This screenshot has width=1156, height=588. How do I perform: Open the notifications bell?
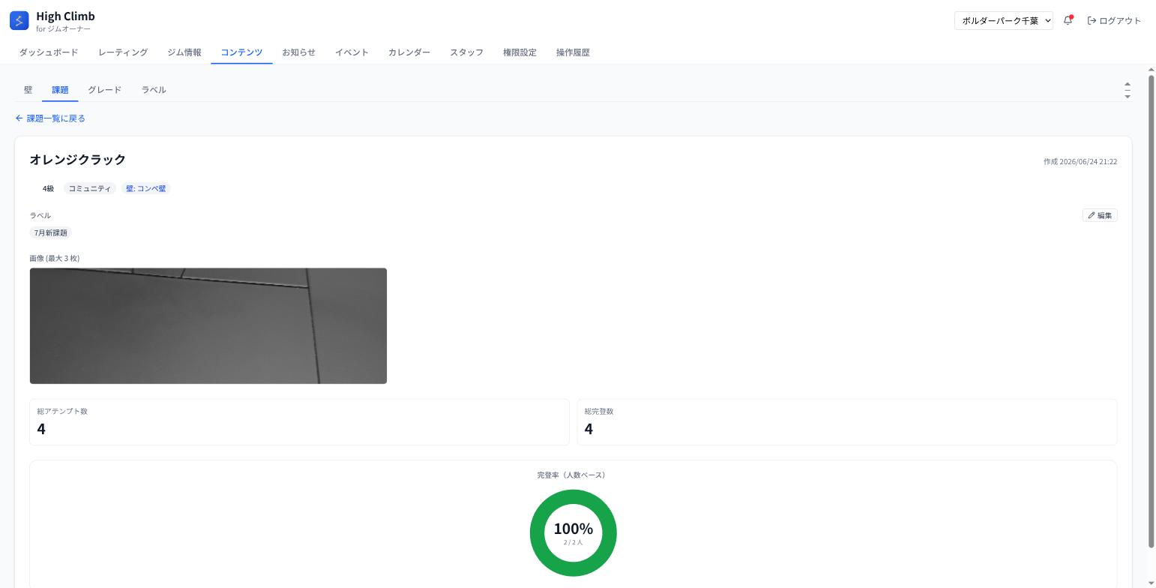(x=1068, y=20)
